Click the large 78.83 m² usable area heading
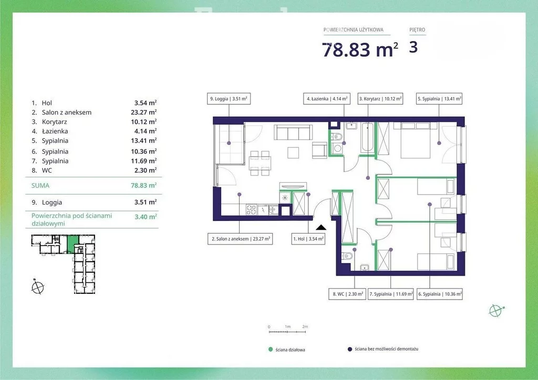 (x=359, y=50)
